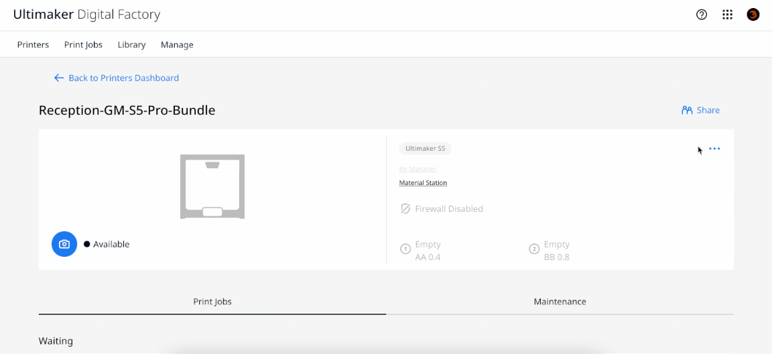This screenshot has width=772, height=354.
Task: Select the Print Jobs tab below printer card
Action: click(x=212, y=301)
